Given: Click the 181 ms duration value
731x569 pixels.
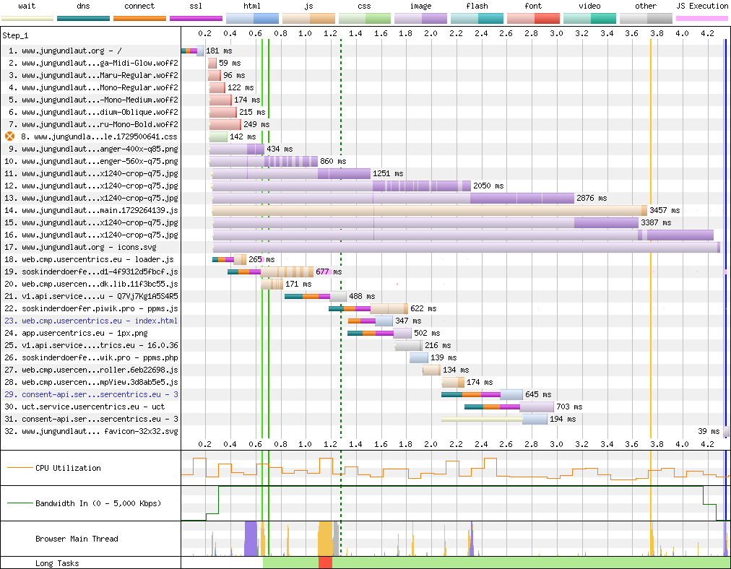Looking at the screenshot, I should coord(219,51).
